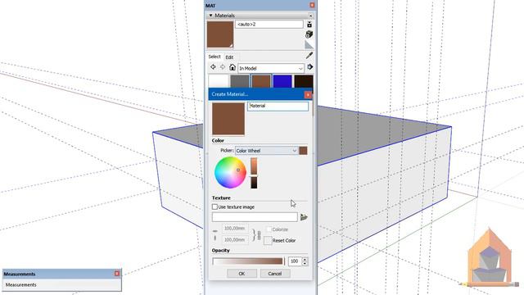Select the dark brown material swatch
524x295 pixels.
(x=304, y=82)
